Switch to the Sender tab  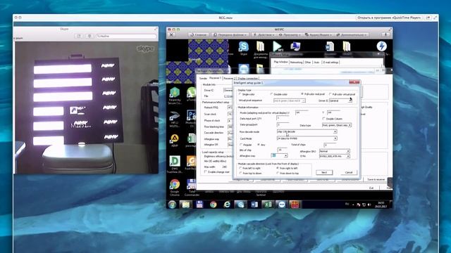tap(203, 78)
